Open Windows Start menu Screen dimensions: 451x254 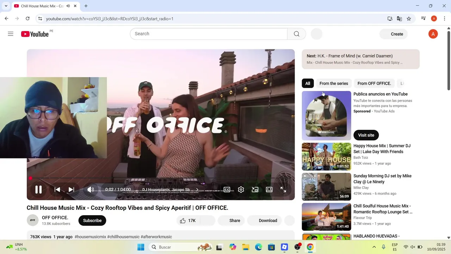tap(141, 247)
